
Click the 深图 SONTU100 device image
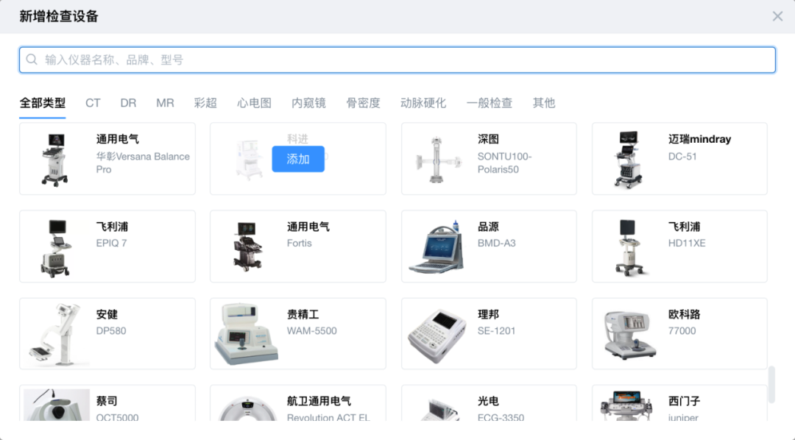pyautogui.click(x=437, y=159)
